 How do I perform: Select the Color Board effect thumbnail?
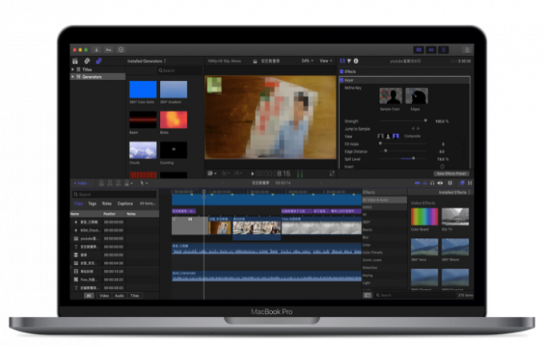[425, 218]
